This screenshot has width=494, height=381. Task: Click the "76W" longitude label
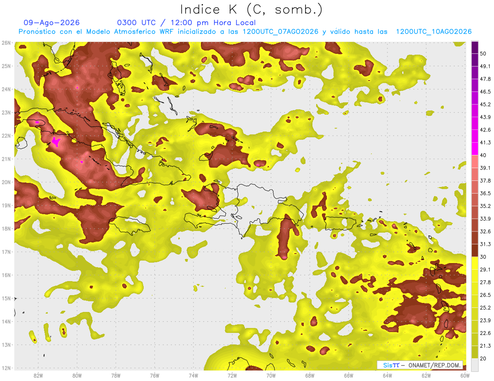pyautogui.click(x=155, y=375)
